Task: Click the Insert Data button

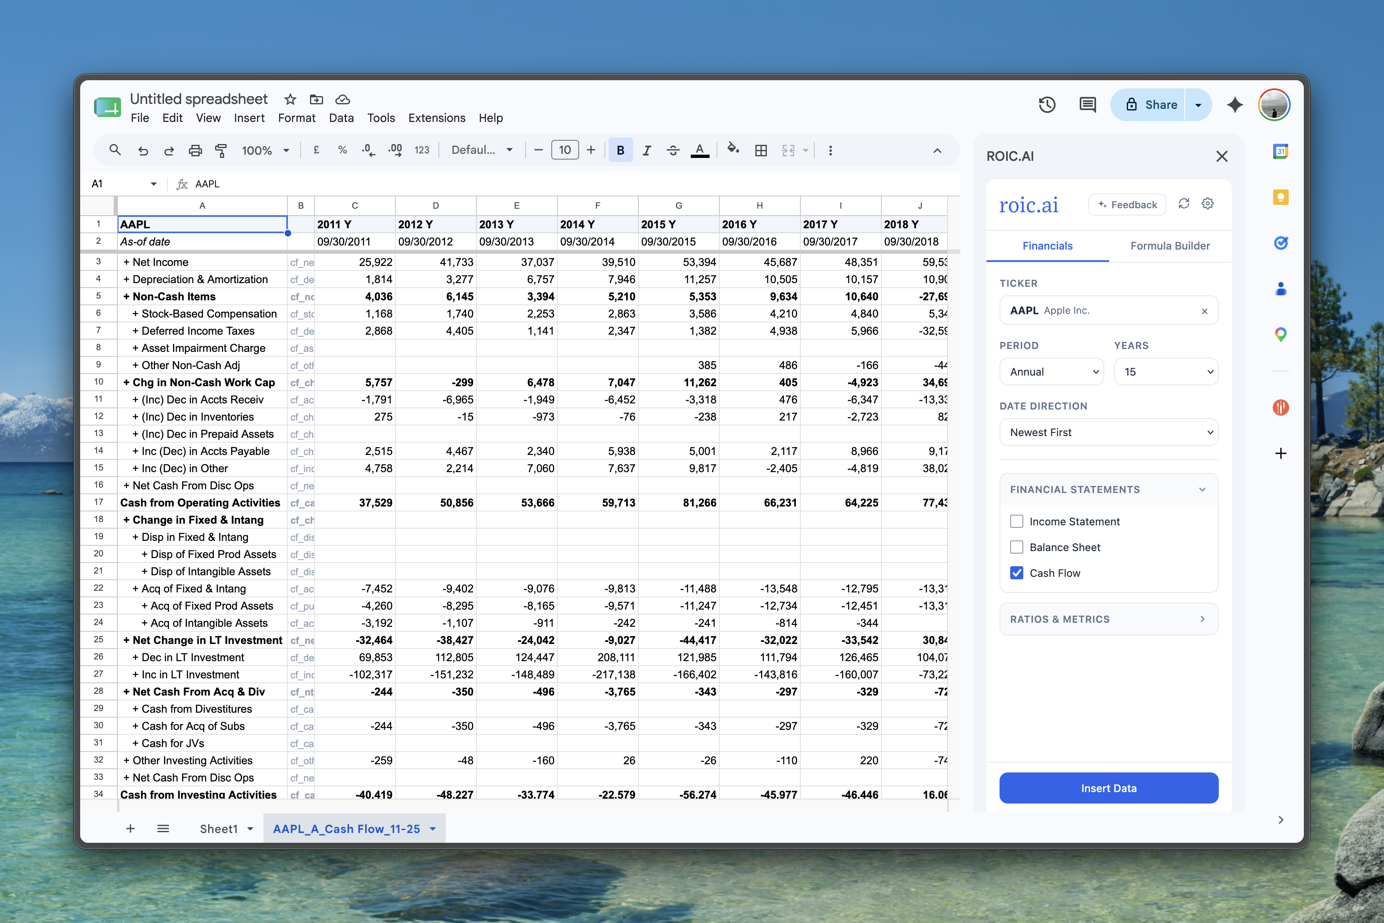Action: [x=1109, y=788]
